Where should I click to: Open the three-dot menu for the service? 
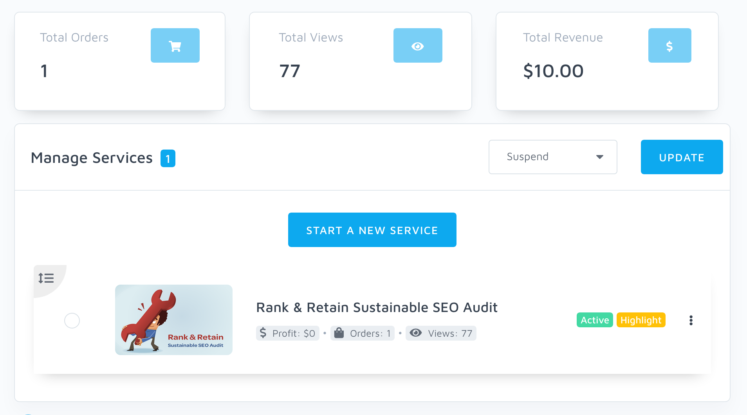click(x=691, y=320)
